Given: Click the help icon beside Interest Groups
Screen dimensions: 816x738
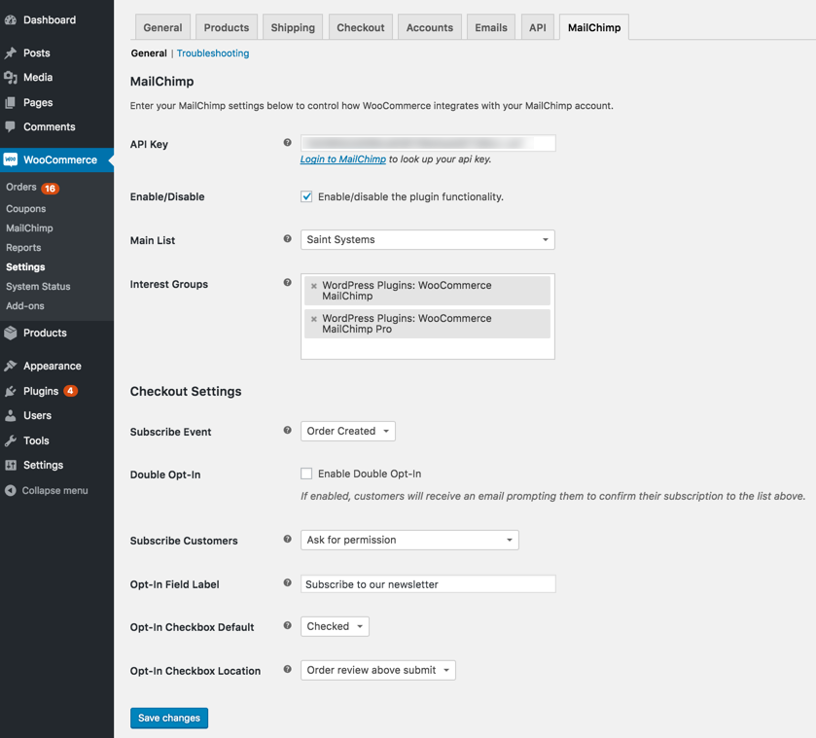Looking at the screenshot, I should (287, 283).
